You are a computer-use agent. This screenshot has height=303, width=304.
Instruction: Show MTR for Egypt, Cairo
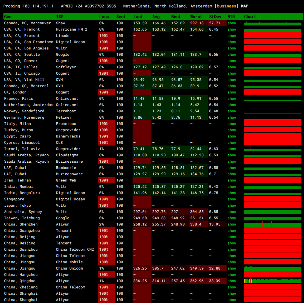point(232,136)
